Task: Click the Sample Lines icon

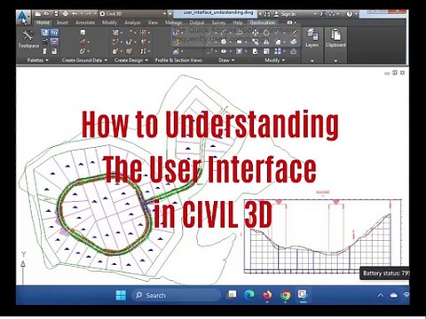Action: tap(176, 42)
